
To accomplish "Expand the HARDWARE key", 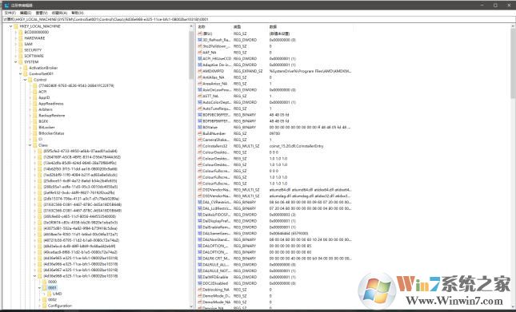I will 15,38.
